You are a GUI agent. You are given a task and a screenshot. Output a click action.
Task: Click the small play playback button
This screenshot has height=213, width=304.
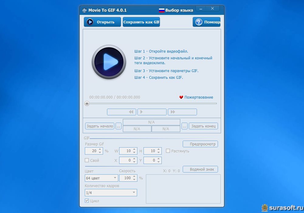(x=152, y=112)
